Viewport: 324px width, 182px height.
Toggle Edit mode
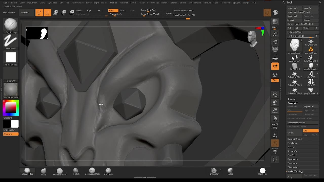[x=39, y=12]
